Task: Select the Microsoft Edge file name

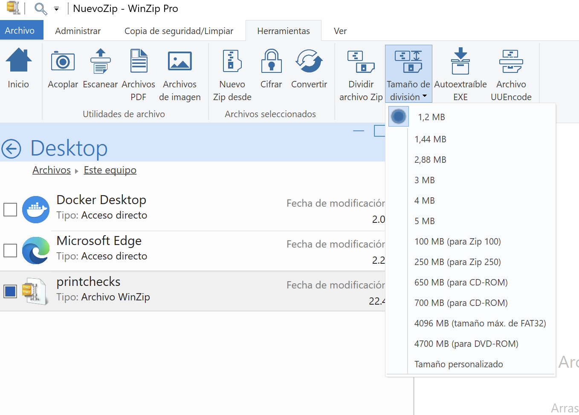Action: tap(99, 241)
